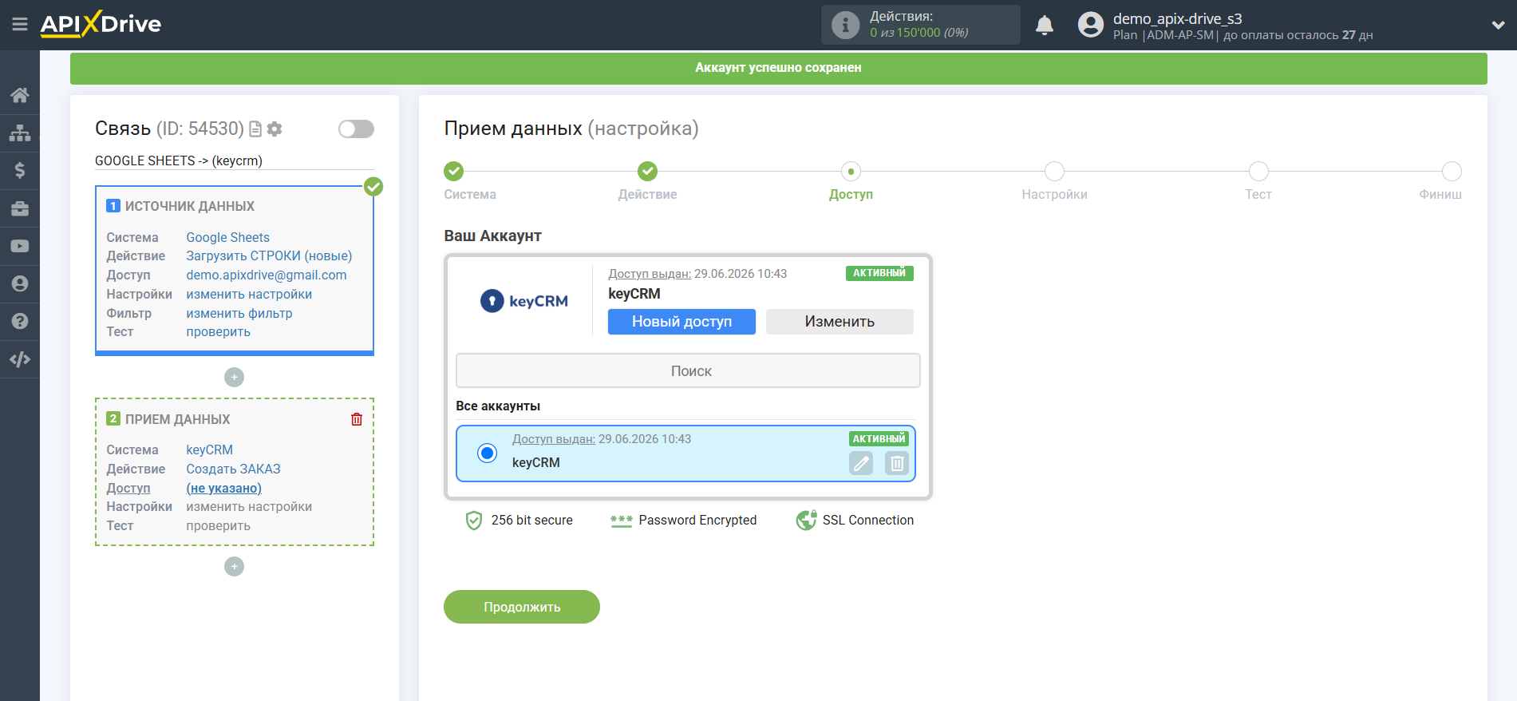
Task: Click the Продолжить button
Action: click(522, 607)
